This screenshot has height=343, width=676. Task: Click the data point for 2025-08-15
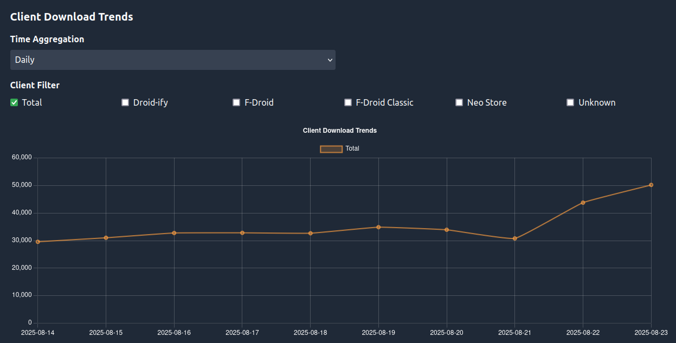point(106,238)
